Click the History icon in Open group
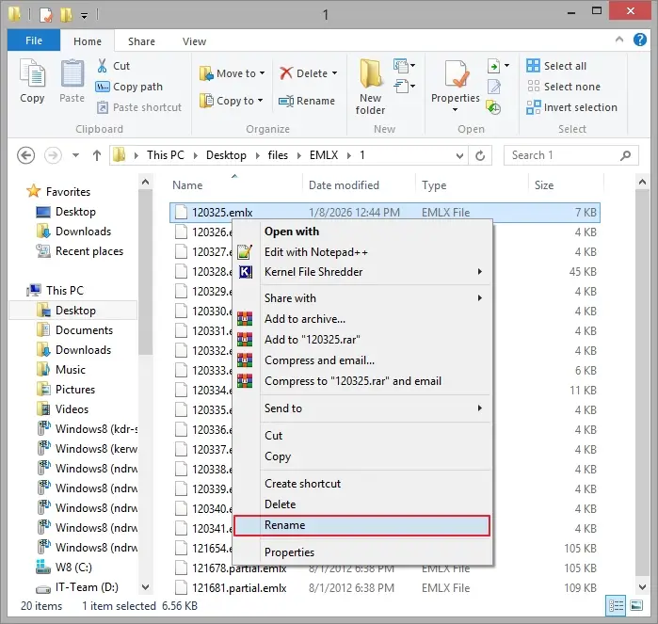The image size is (658, 624). click(493, 107)
